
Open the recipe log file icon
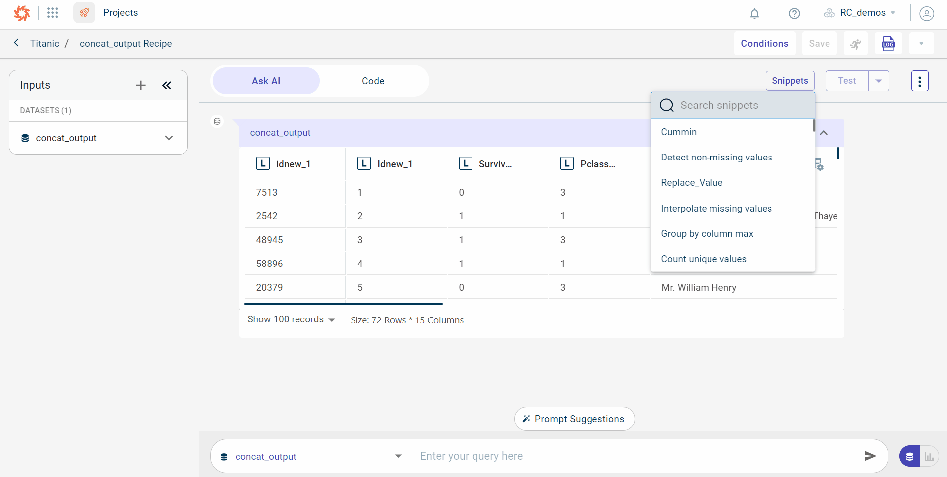(x=888, y=44)
